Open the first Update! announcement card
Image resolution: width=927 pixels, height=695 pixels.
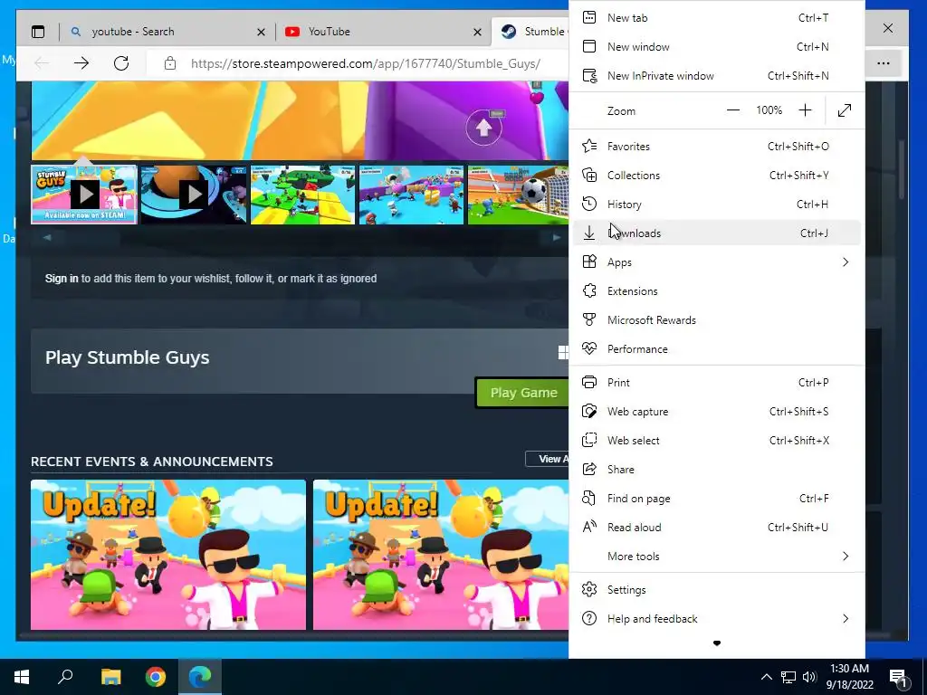168,555
